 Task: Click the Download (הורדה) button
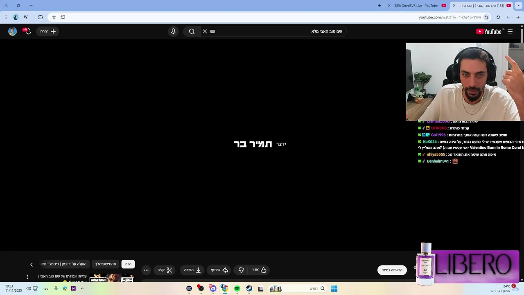(x=192, y=270)
